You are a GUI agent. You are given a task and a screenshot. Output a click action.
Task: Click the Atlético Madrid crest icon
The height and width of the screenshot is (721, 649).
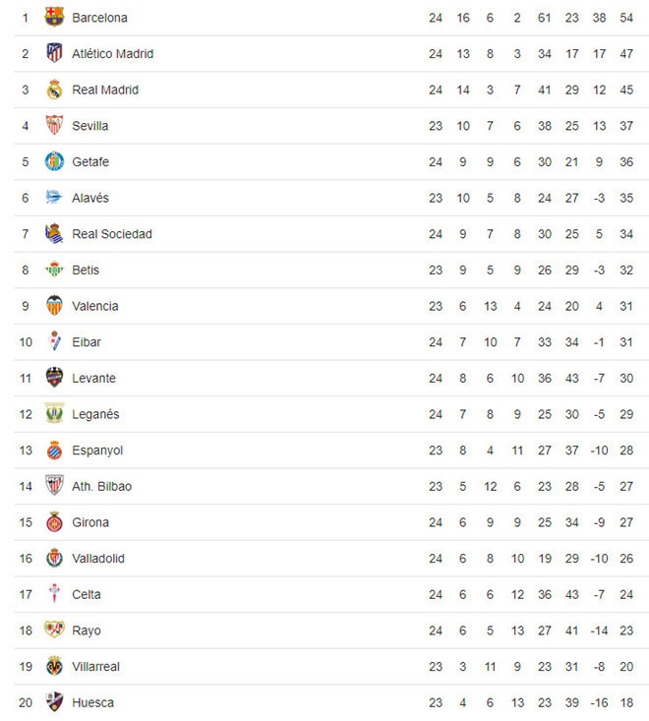54,53
